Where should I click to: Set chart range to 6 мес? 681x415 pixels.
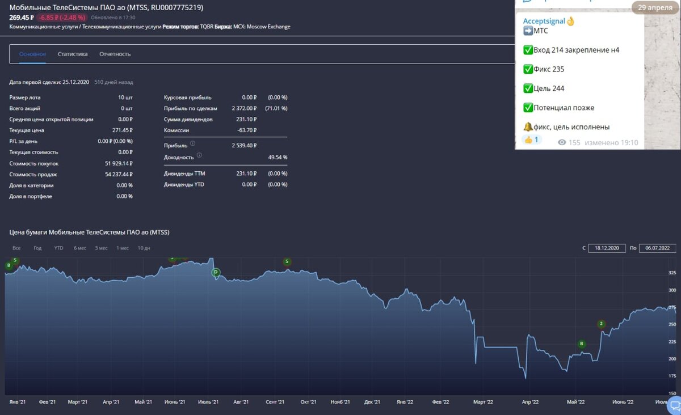[x=80, y=248]
